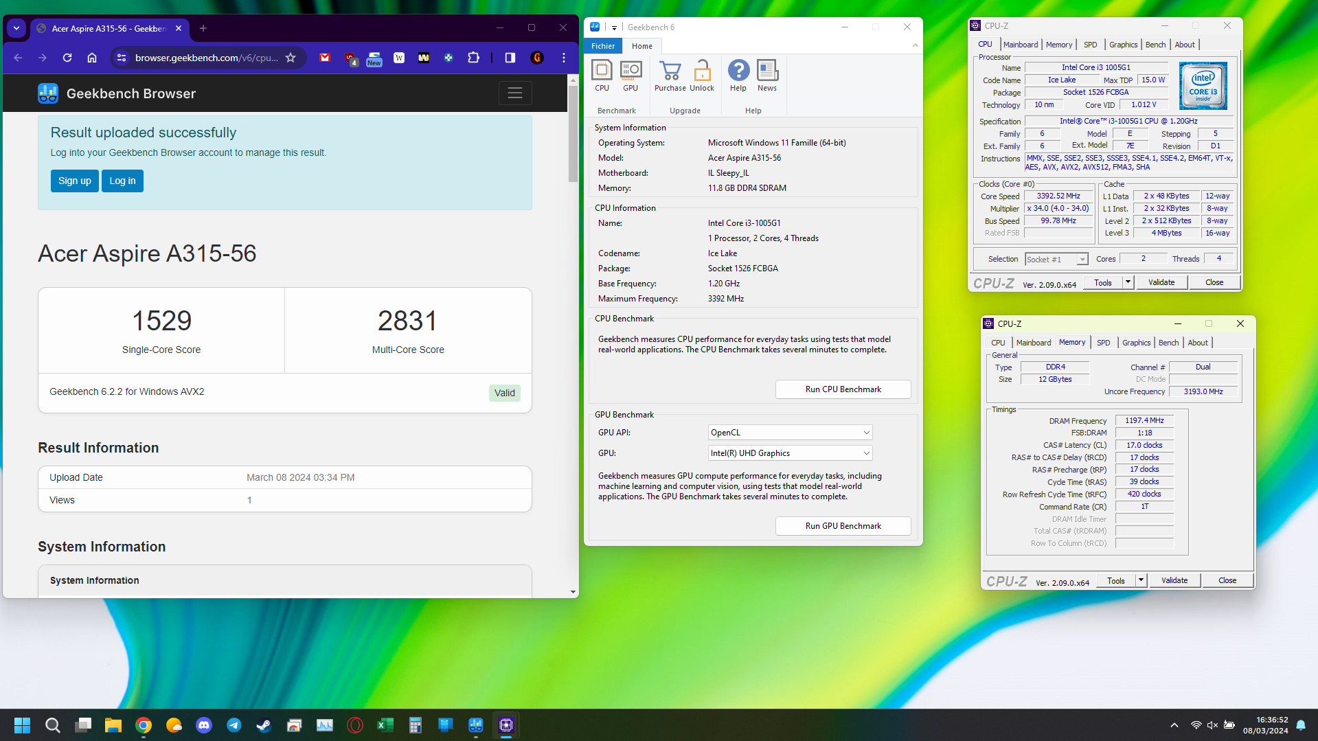
Task: Open Windows Start menu
Action: [x=22, y=725]
